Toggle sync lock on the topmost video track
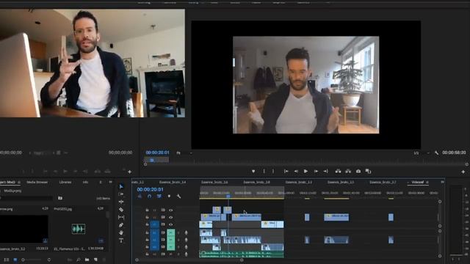Viewport: 470px width, 264px height. (163, 210)
